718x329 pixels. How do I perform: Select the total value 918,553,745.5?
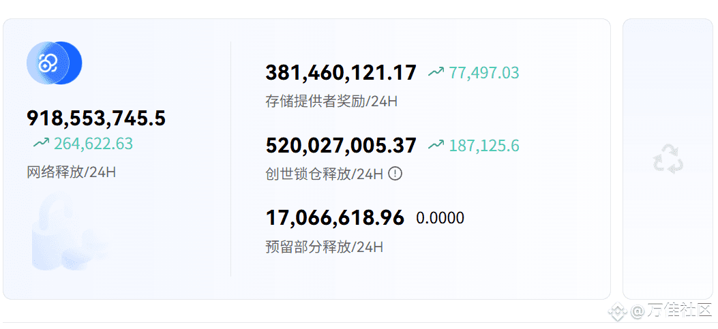pyautogui.click(x=96, y=118)
